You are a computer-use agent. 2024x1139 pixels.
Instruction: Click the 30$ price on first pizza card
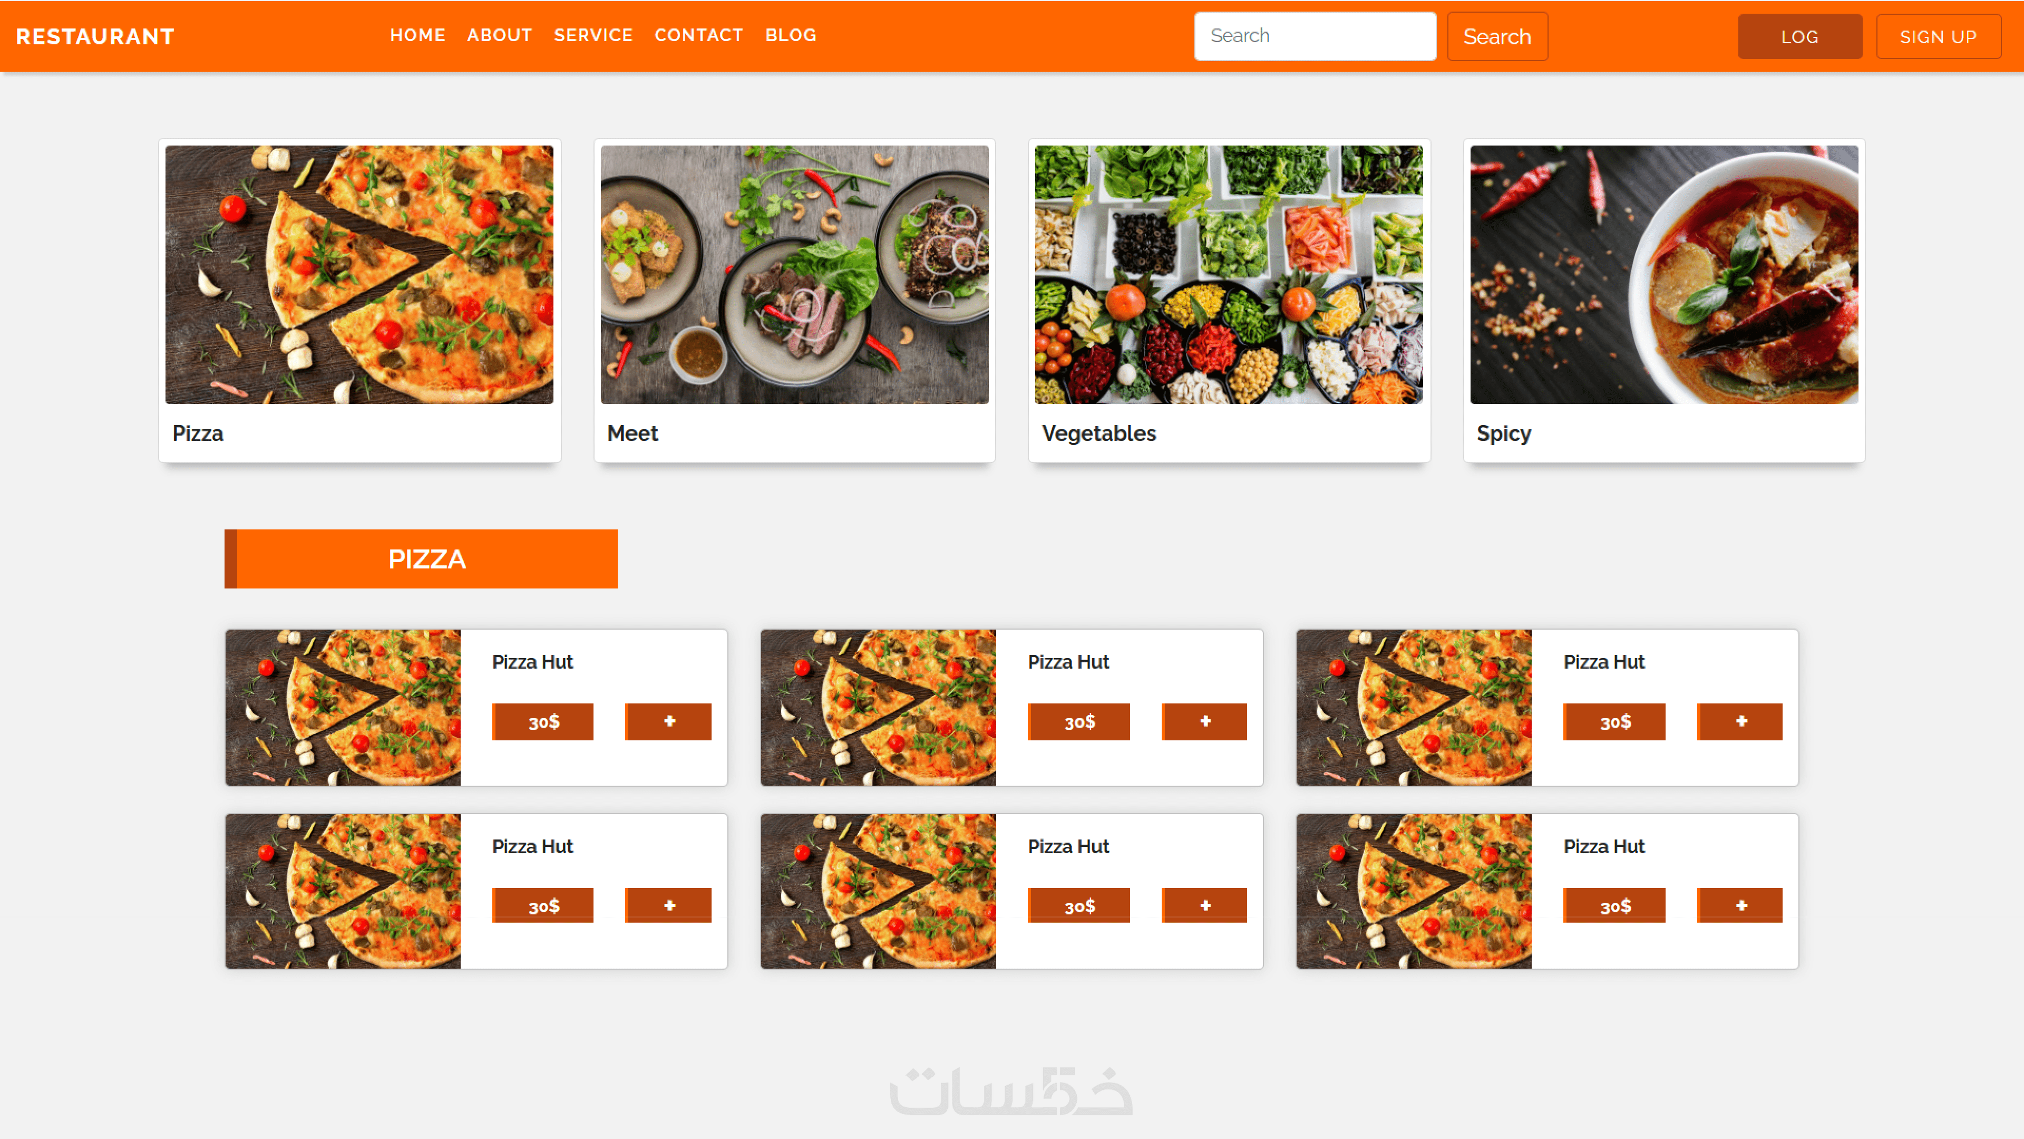pyautogui.click(x=543, y=721)
